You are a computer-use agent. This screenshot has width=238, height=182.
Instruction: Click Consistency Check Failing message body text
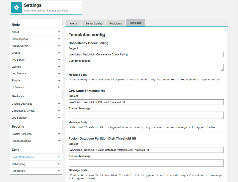point(146,80)
